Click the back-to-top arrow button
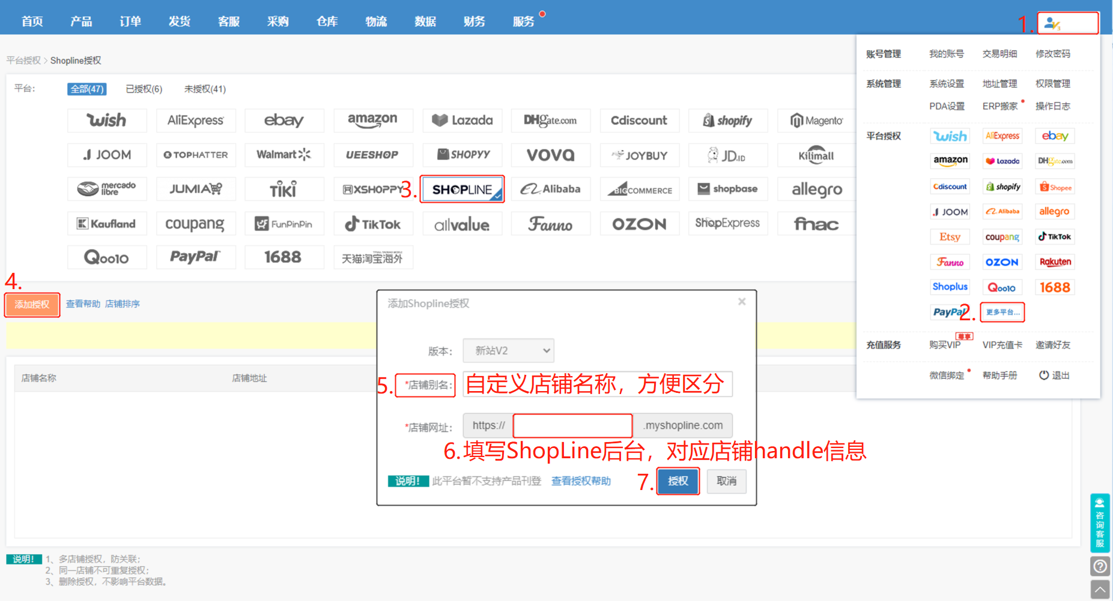 coord(1100,590)
